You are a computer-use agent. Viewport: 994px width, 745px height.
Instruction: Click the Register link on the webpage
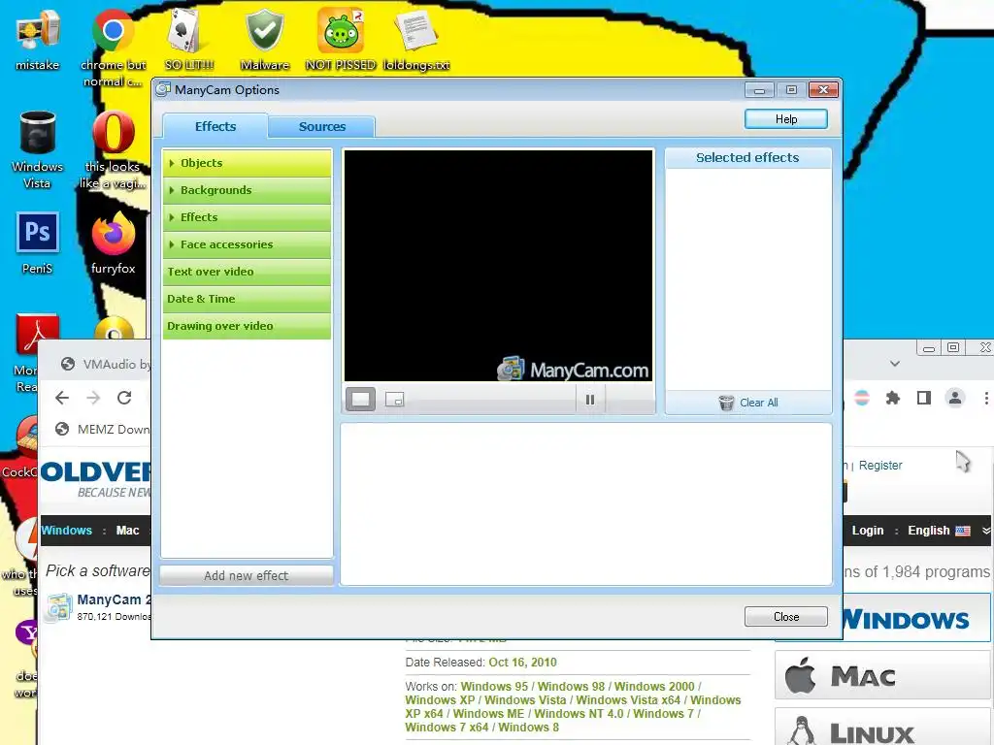(879, 465)
